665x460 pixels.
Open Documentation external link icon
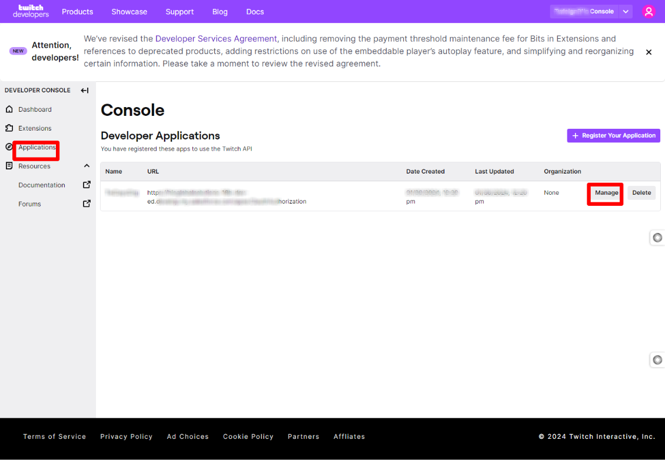coord(87,185)
